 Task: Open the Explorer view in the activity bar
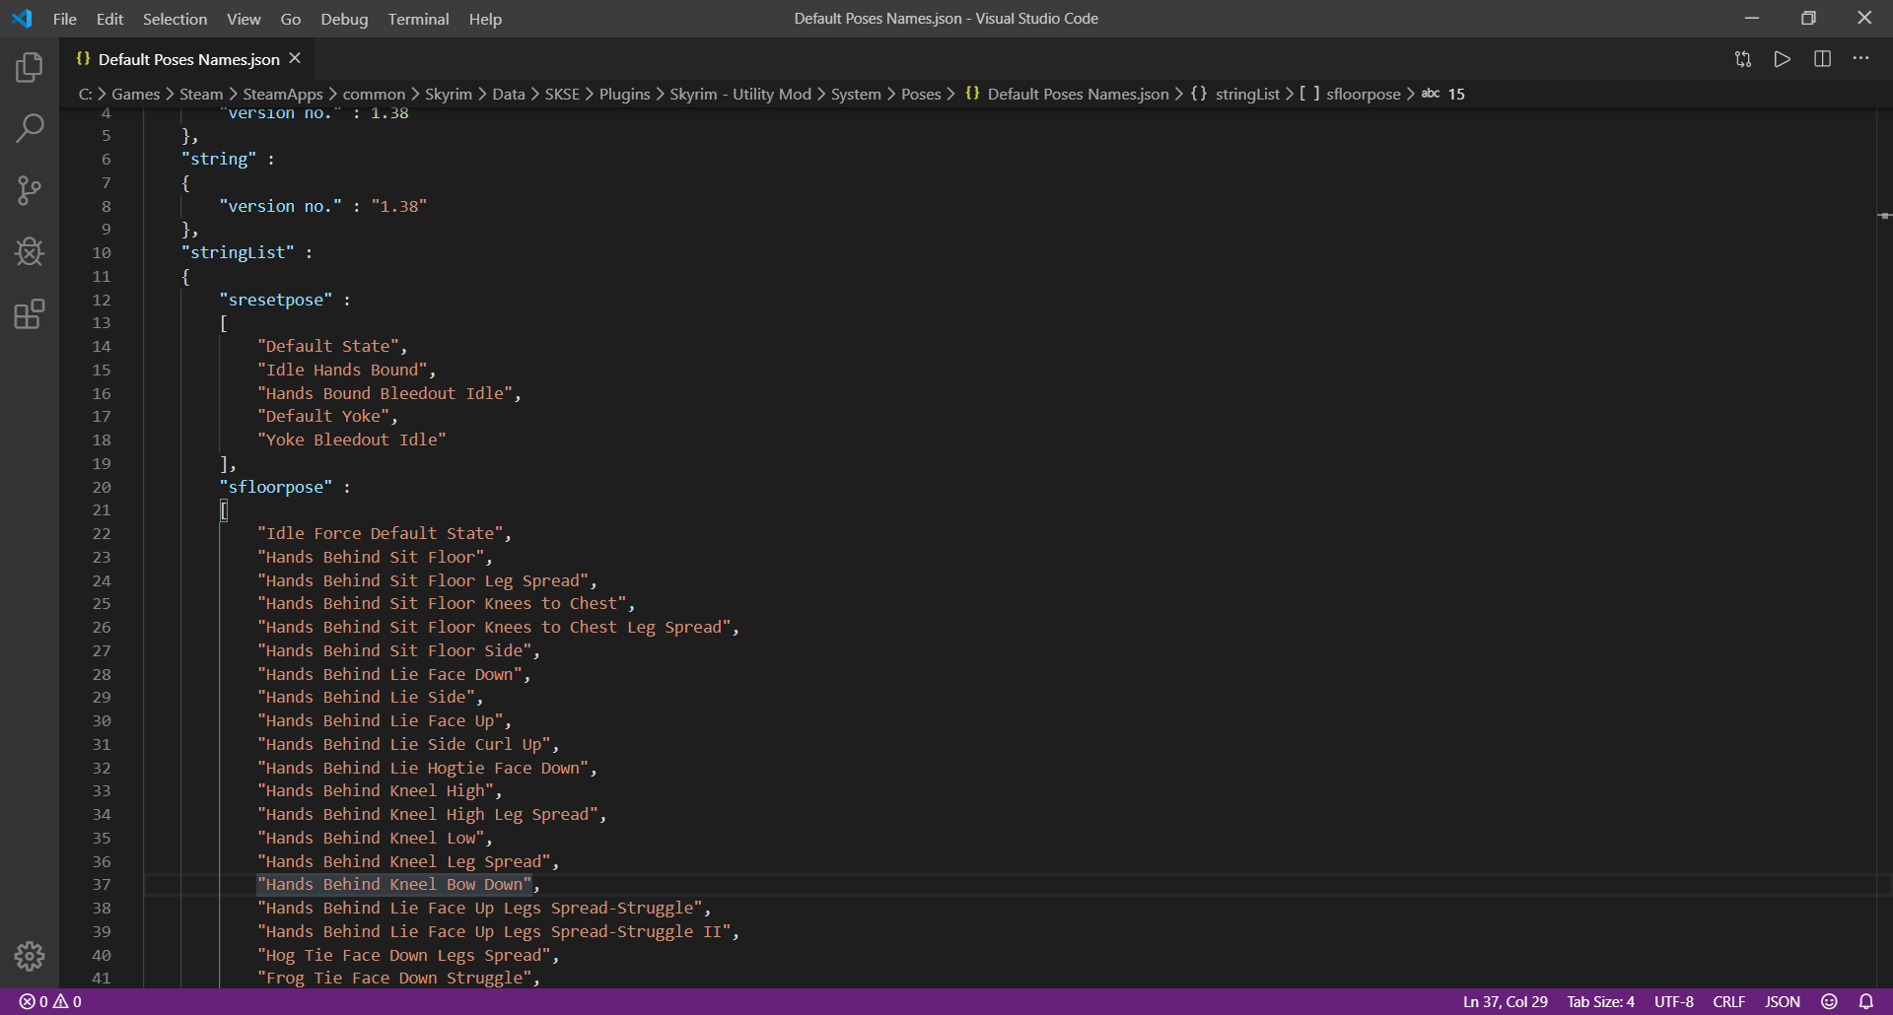point(30,66)
